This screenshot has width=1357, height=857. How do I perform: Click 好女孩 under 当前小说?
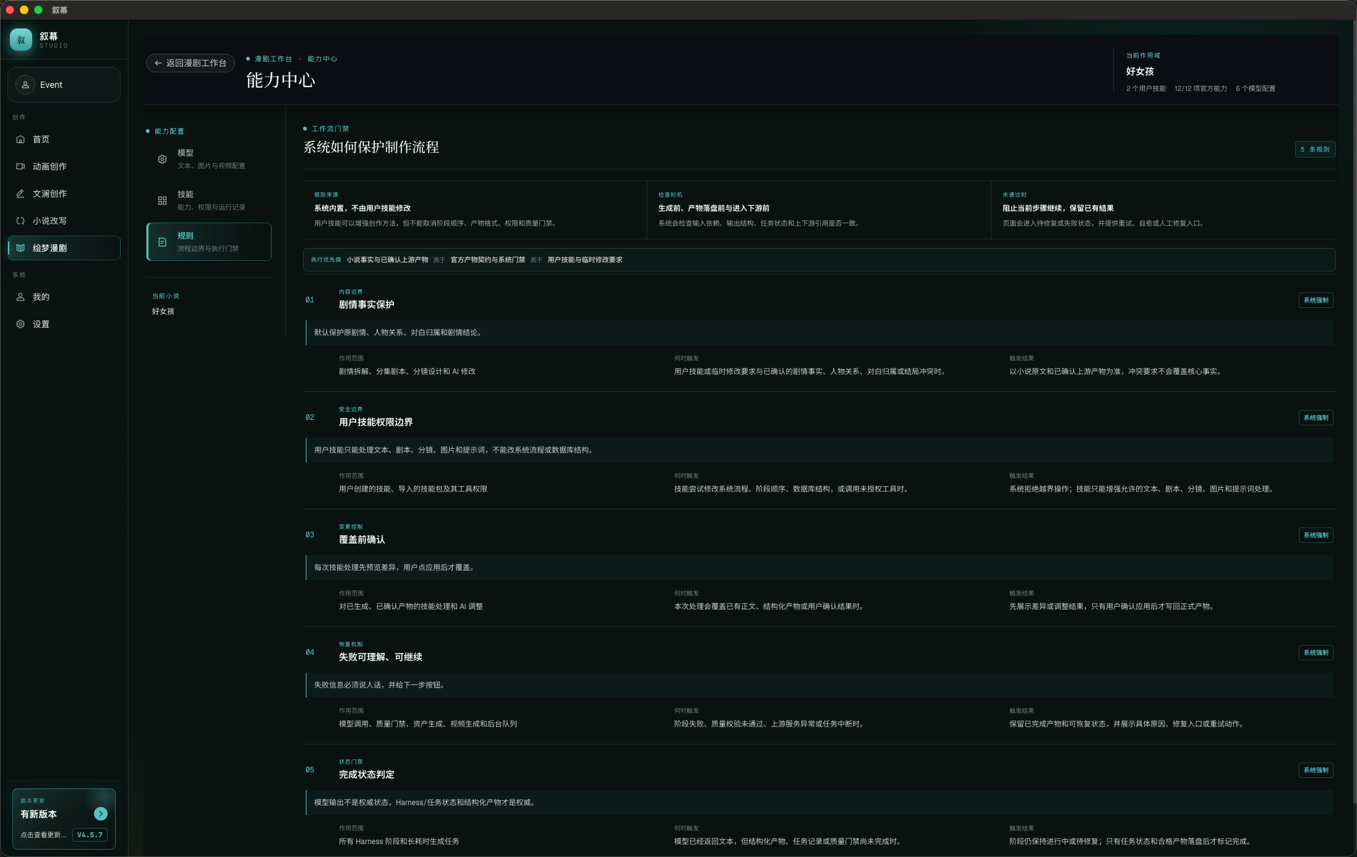tap(163, 311)
